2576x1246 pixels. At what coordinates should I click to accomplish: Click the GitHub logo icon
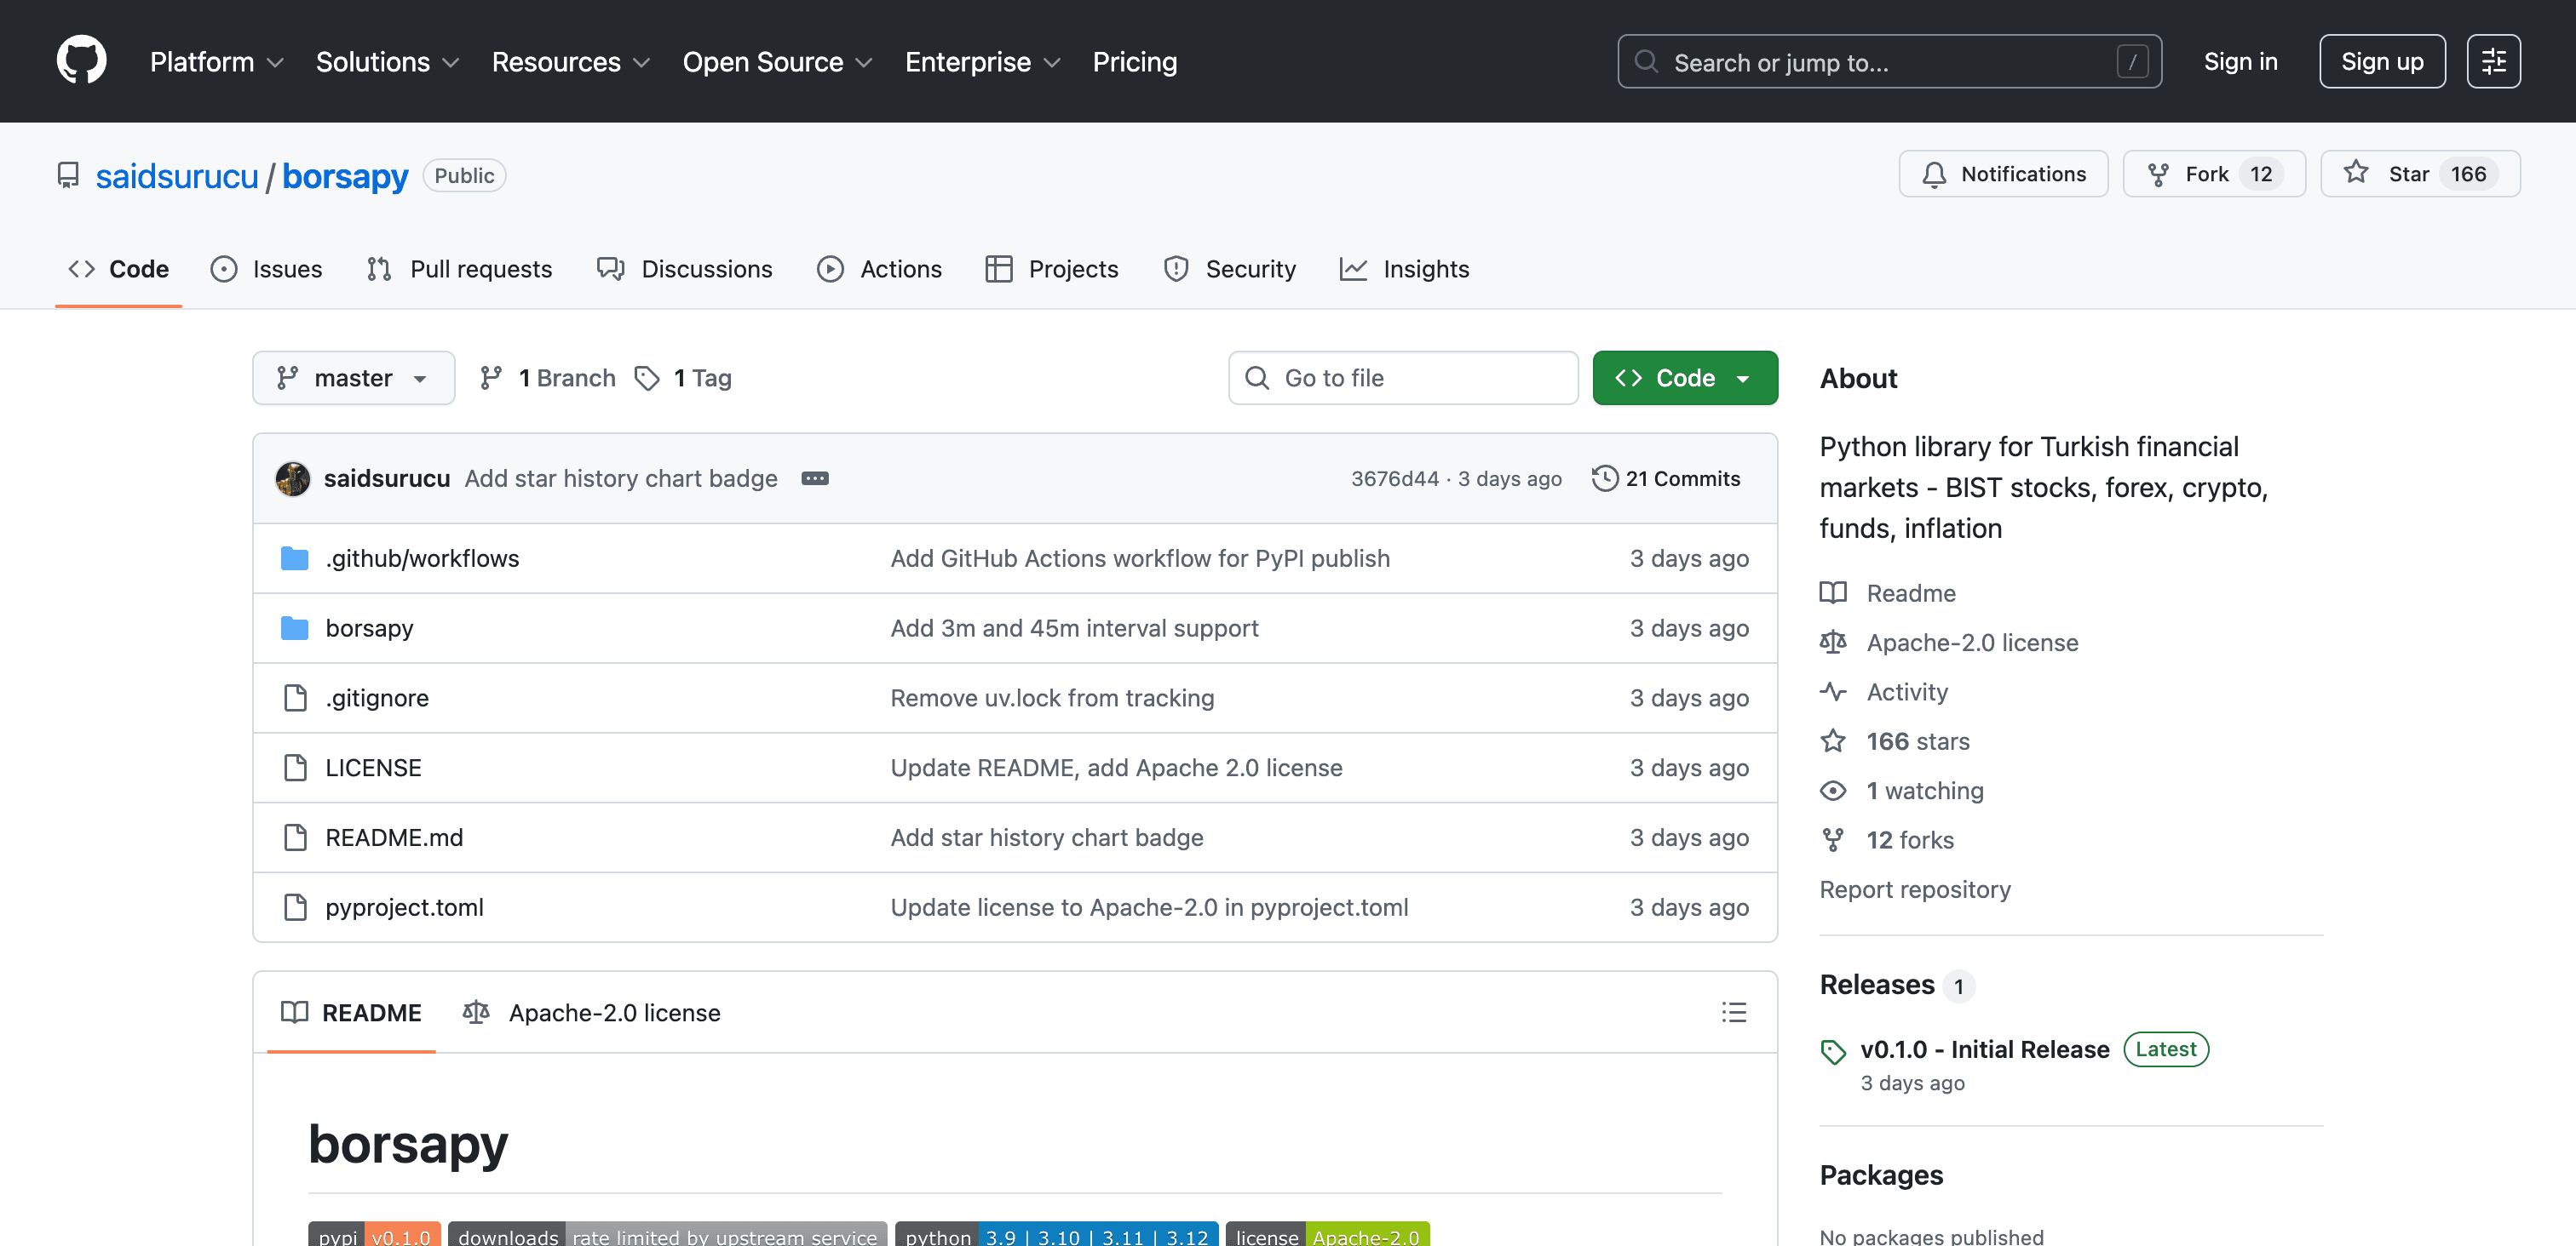81,61
